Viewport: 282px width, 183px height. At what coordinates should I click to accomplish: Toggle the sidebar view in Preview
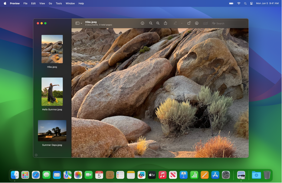click(x=77, y=23)
